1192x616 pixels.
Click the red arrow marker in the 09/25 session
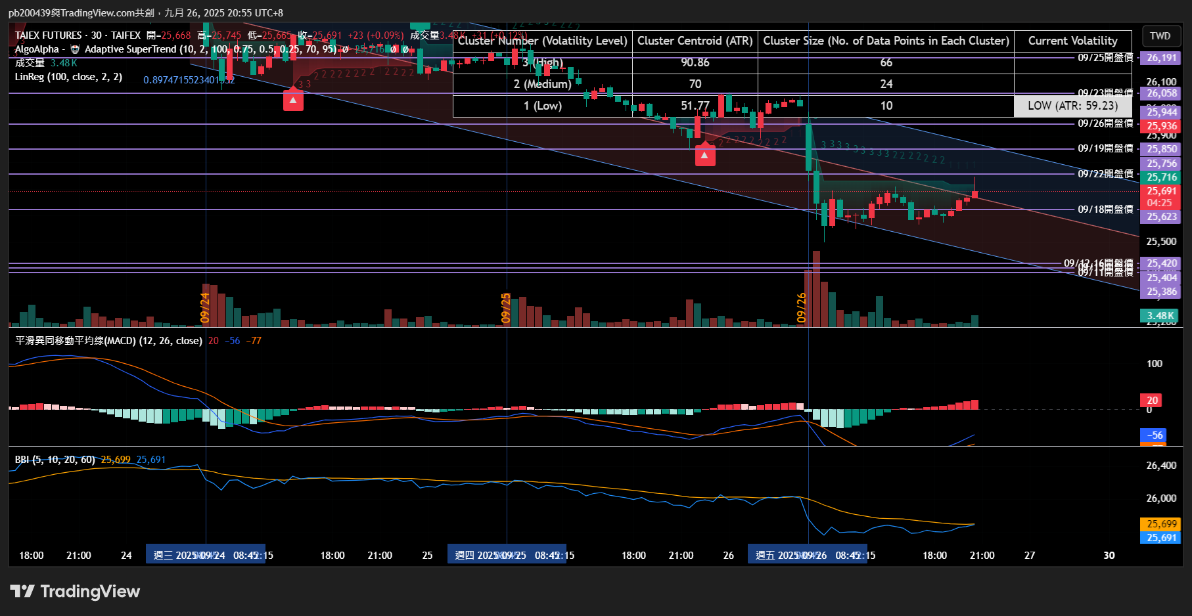(705, 156)
